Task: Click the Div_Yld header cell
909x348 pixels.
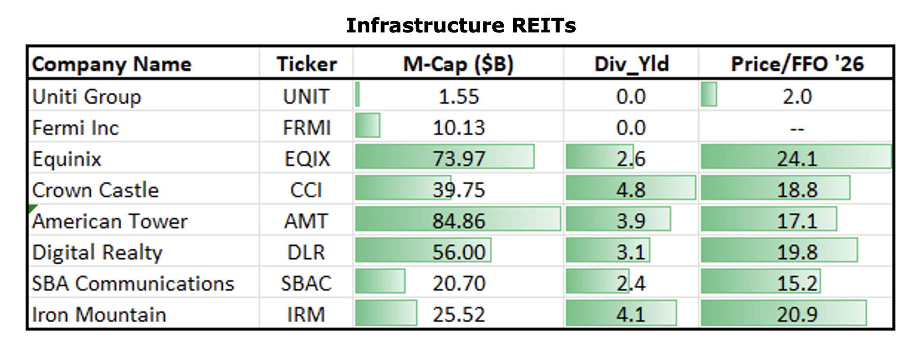Action: [x=631, y=64]
